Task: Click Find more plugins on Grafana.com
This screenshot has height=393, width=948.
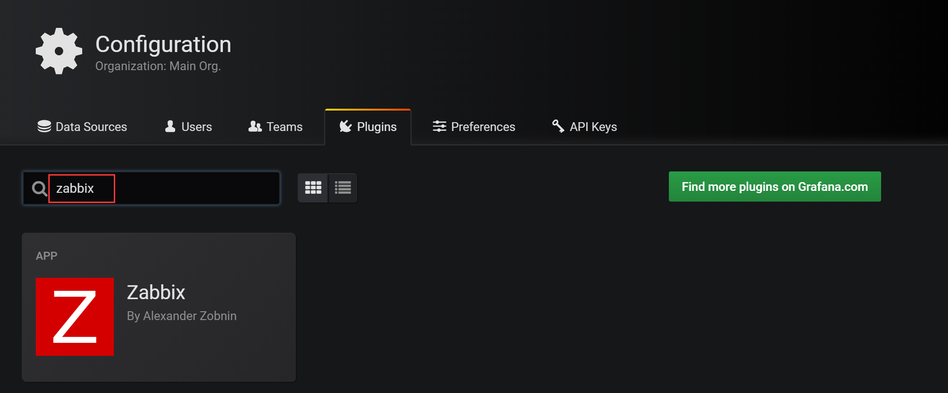Action: pyautogui.click(x=775, y=187)
